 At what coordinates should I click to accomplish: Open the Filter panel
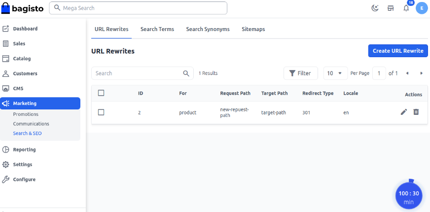[x=300, y=73]
